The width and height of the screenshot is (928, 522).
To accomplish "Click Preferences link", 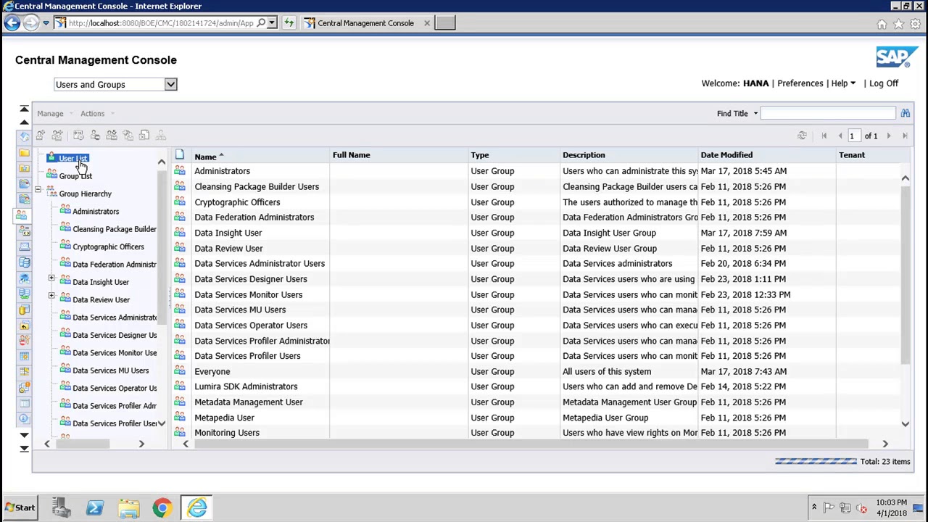I will 800,83.
